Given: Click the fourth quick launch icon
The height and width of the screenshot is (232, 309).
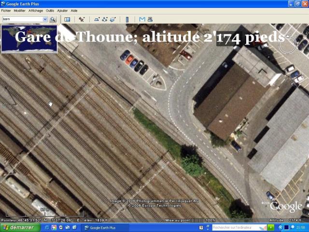Looking at the screenshot, I should click(x=68, y=228).
